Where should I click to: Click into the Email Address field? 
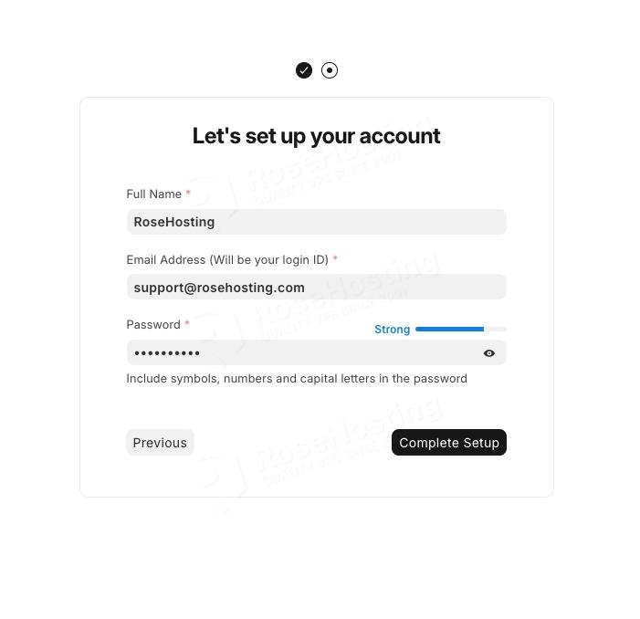(x=316, y=288)
